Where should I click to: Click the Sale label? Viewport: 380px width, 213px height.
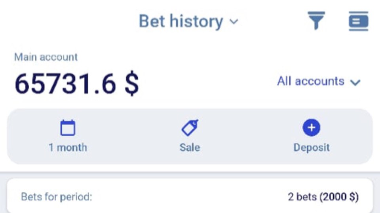pyautogui.click(x=190, y=147)
